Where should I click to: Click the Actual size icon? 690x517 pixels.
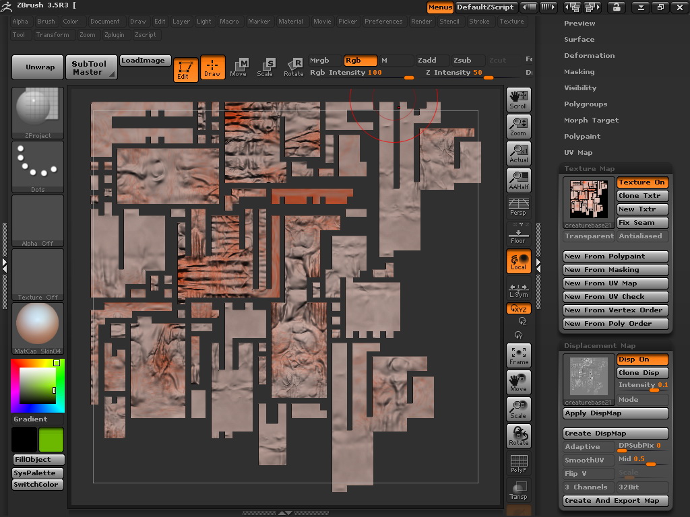pos(518,153)
